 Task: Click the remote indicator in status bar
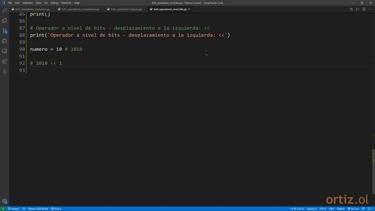(3, 209)
